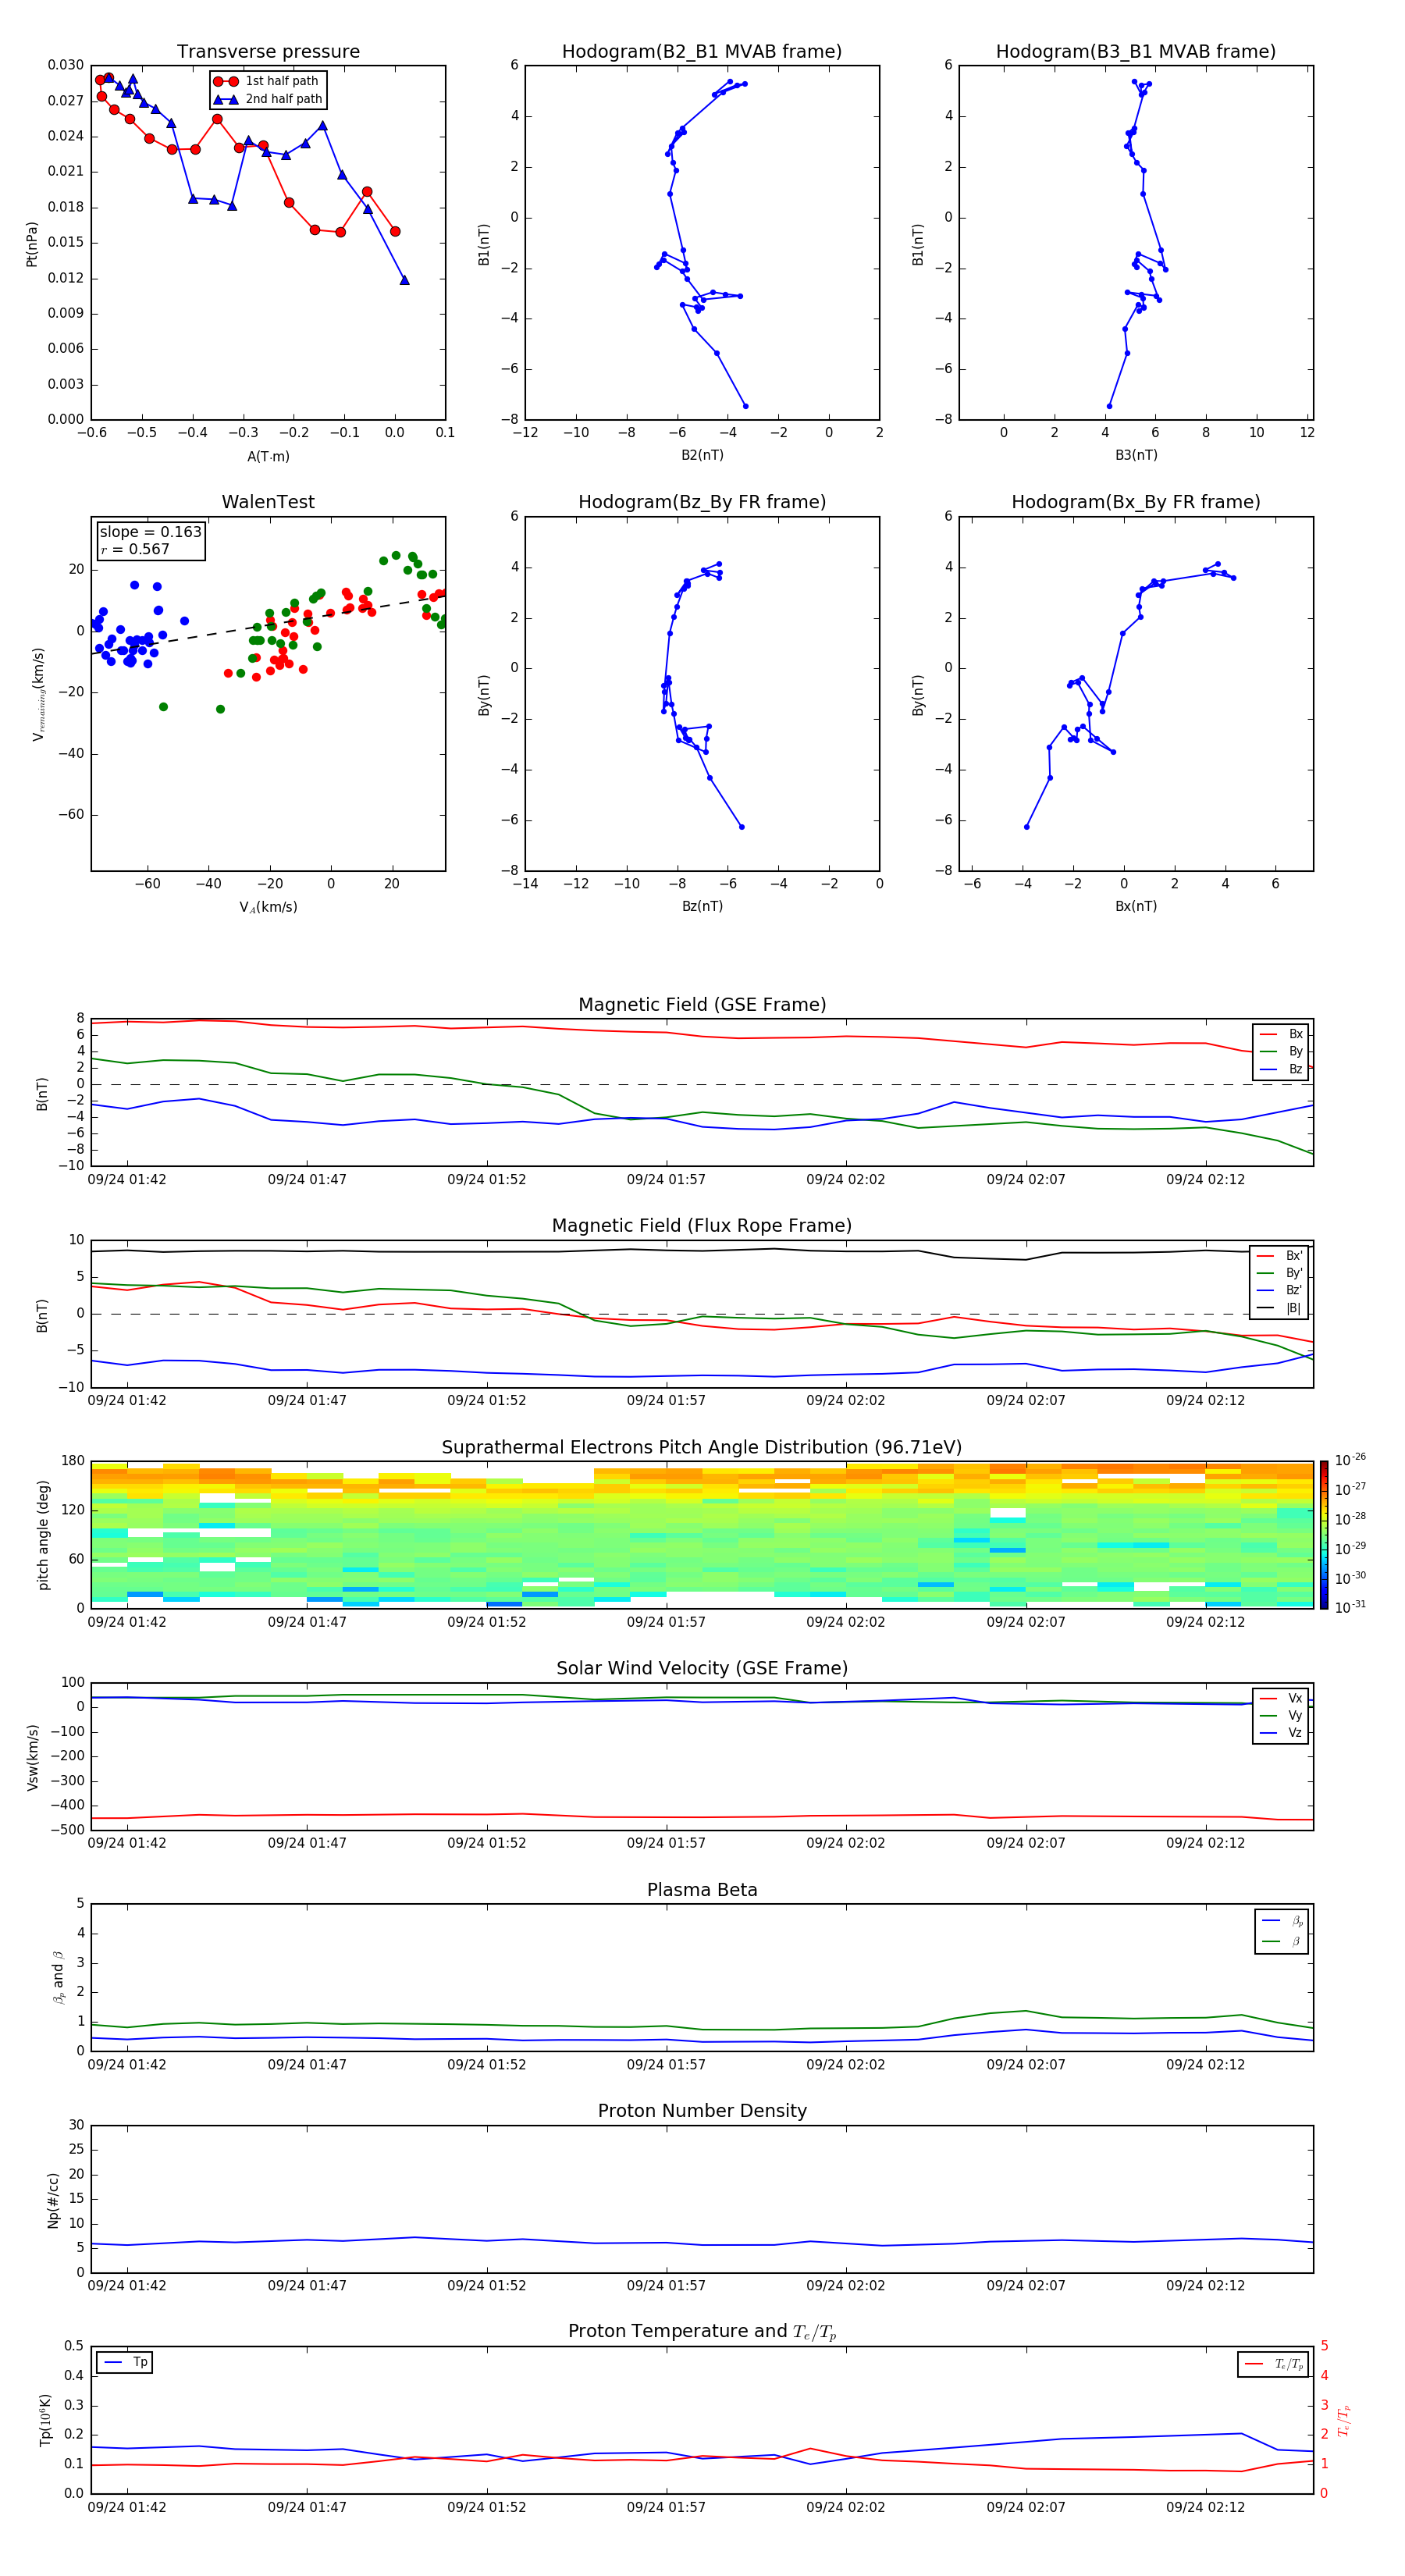Viewport: 1405px width, 2576px height.
Task: Click the 'Tp' legend entry
Action: click(126, 2362)
